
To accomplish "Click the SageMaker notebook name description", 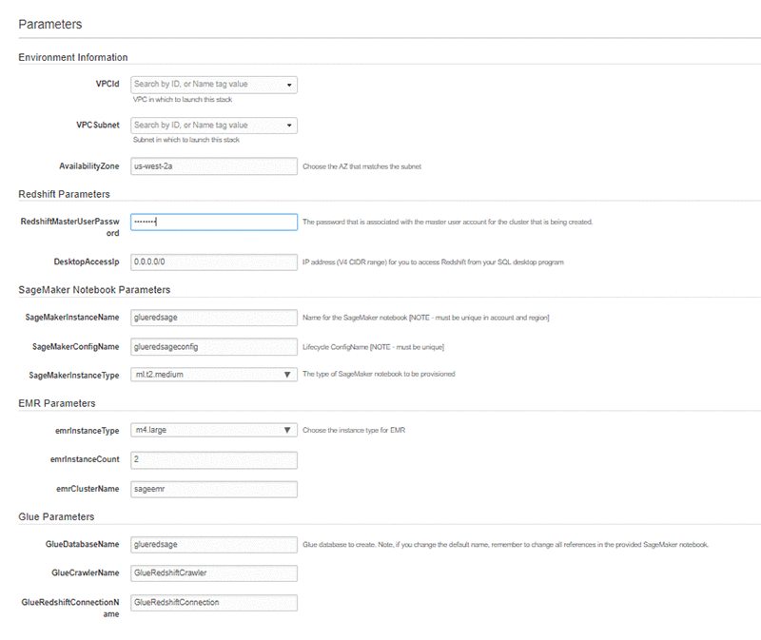I will 426,318.
